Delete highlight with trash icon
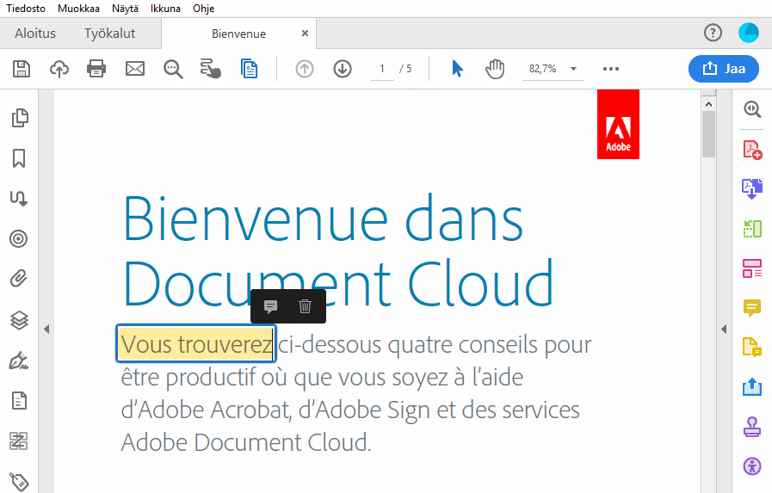Image resolution: width=772 pixels, height=493 pixels. click(x=305, y=306)
